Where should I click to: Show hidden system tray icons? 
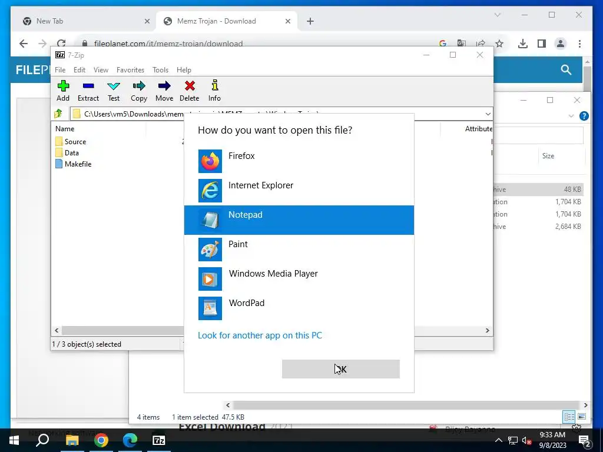tap(498, 440)
